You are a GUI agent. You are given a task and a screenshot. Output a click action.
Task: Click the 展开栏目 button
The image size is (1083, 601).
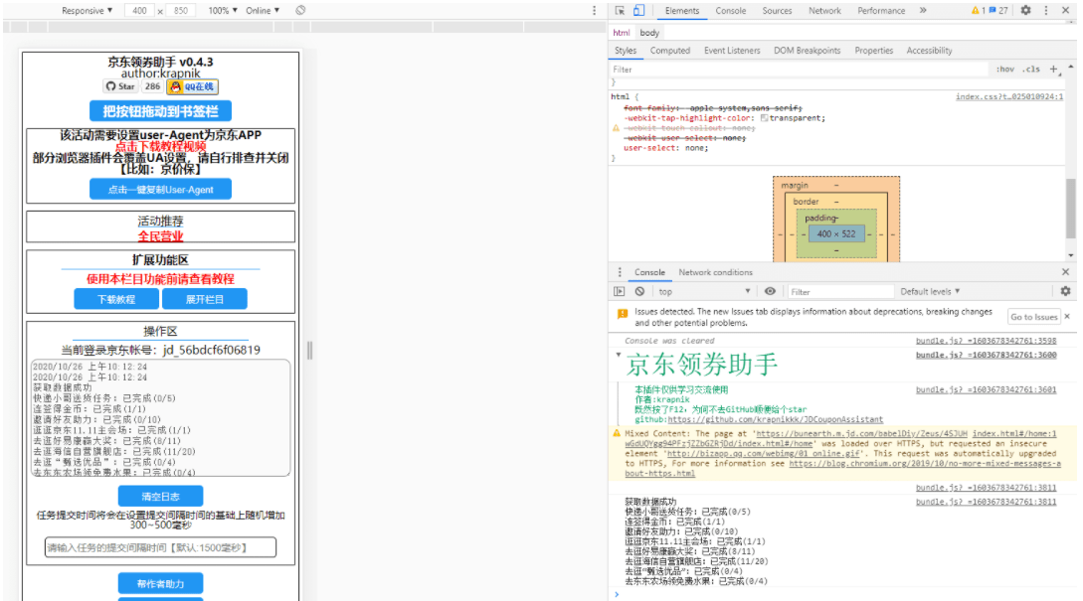(205, 299)
